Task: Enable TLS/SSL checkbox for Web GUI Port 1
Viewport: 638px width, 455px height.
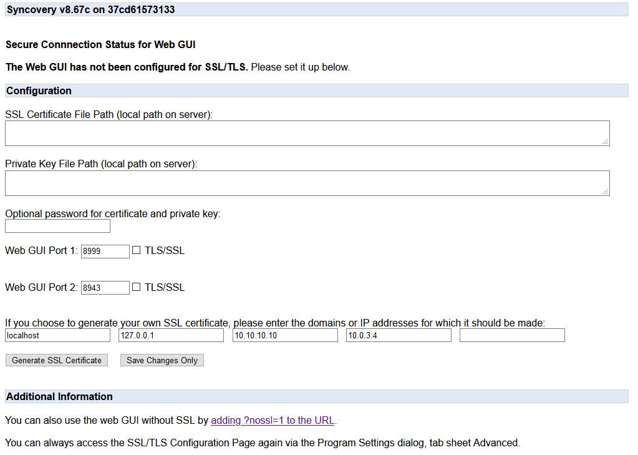Action: [x=137, y=251]
